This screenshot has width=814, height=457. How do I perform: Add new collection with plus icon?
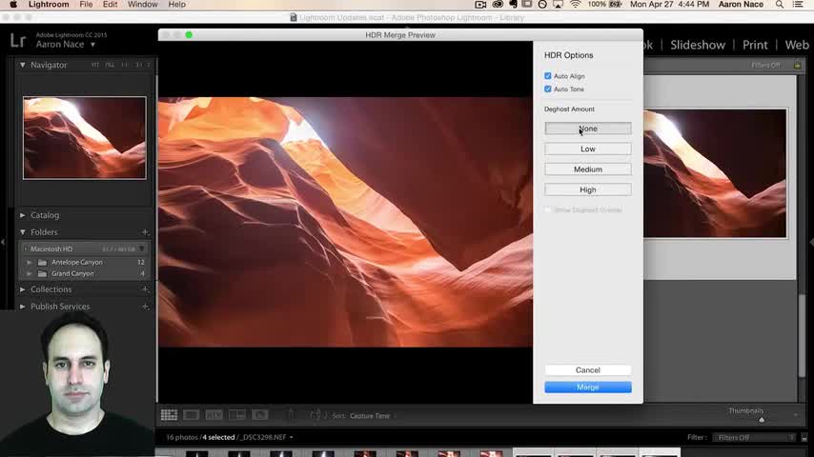pyautogui.click(x=145, y=289)
